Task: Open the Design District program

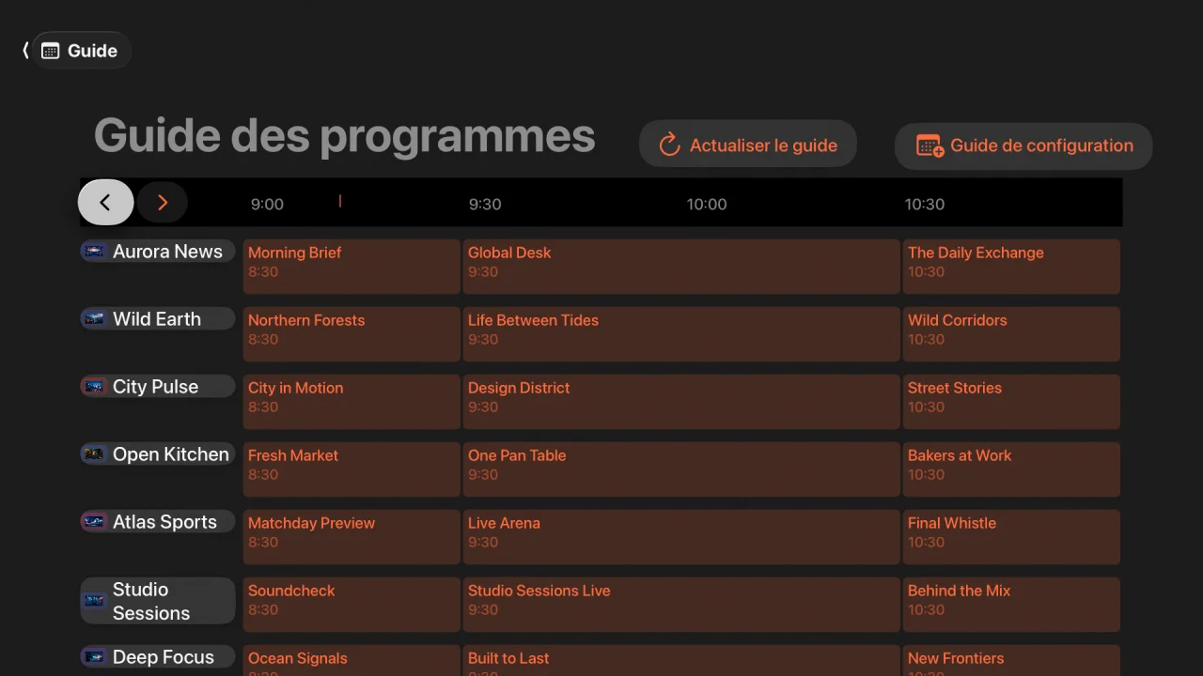Action: click(x=681, y=402)
